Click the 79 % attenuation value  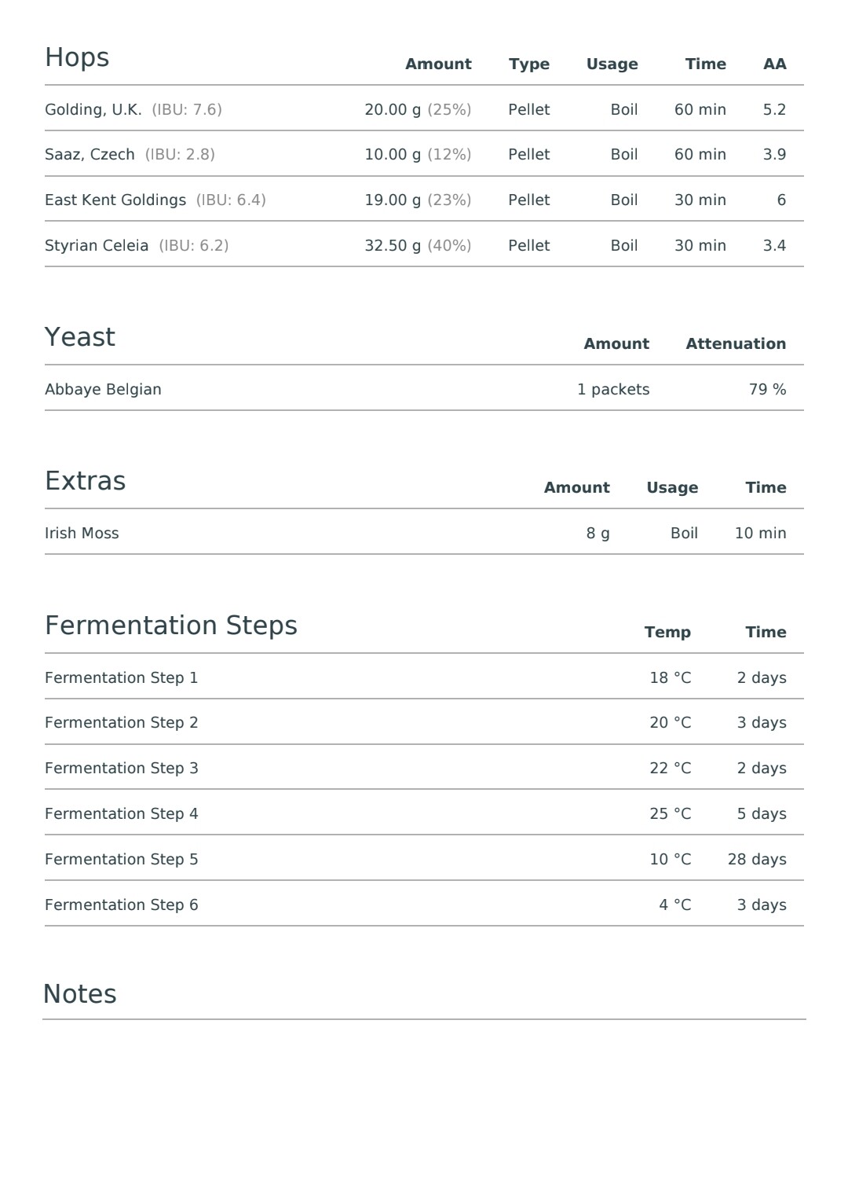[767, 390]
